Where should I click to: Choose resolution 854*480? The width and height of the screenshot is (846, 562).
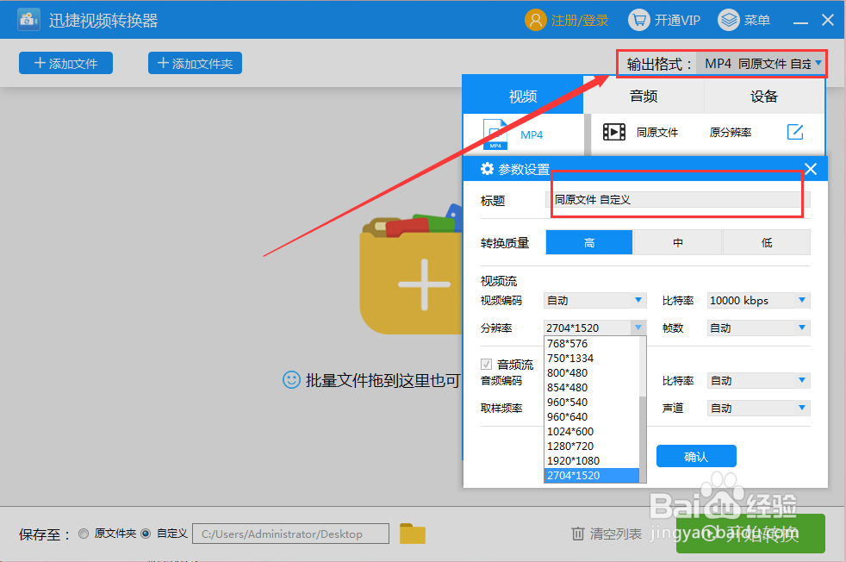[x=592, y=387]
